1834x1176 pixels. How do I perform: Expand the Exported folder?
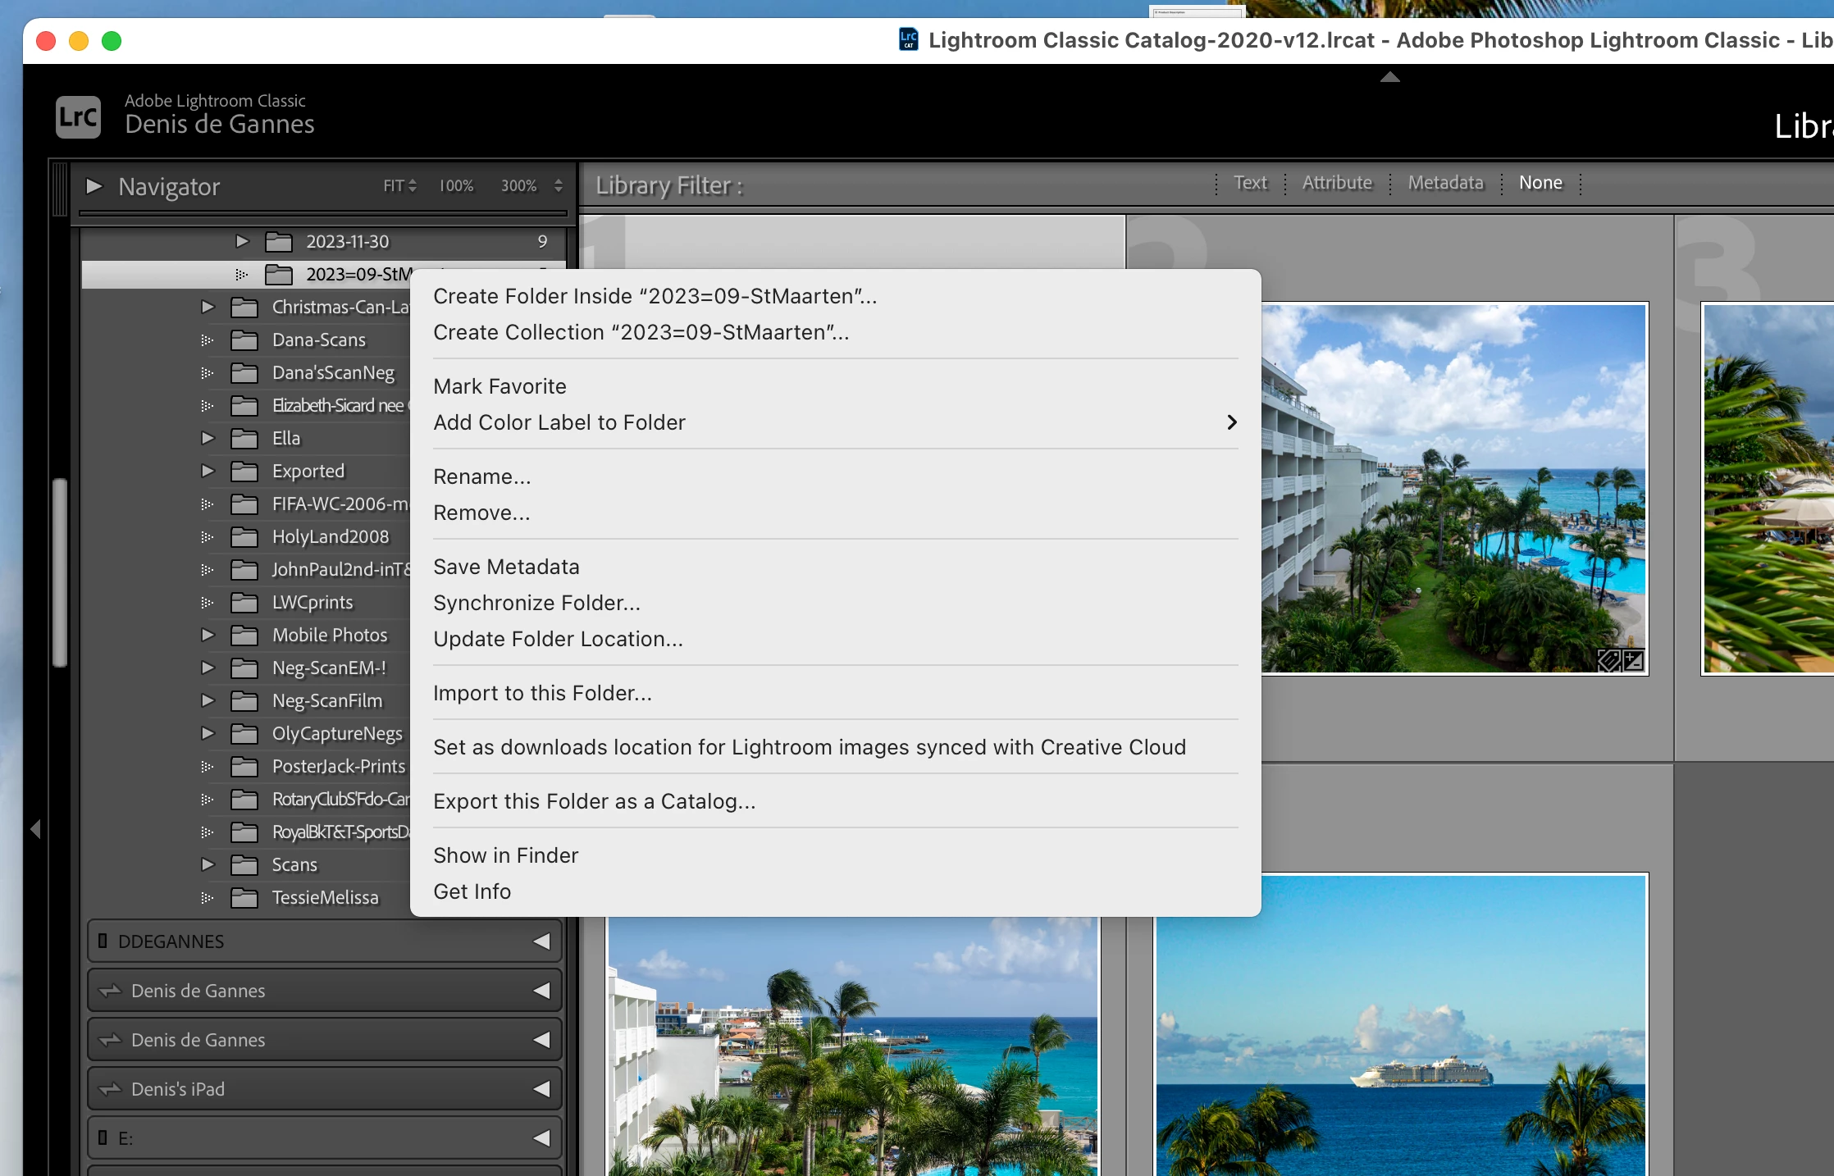(208, 471)
